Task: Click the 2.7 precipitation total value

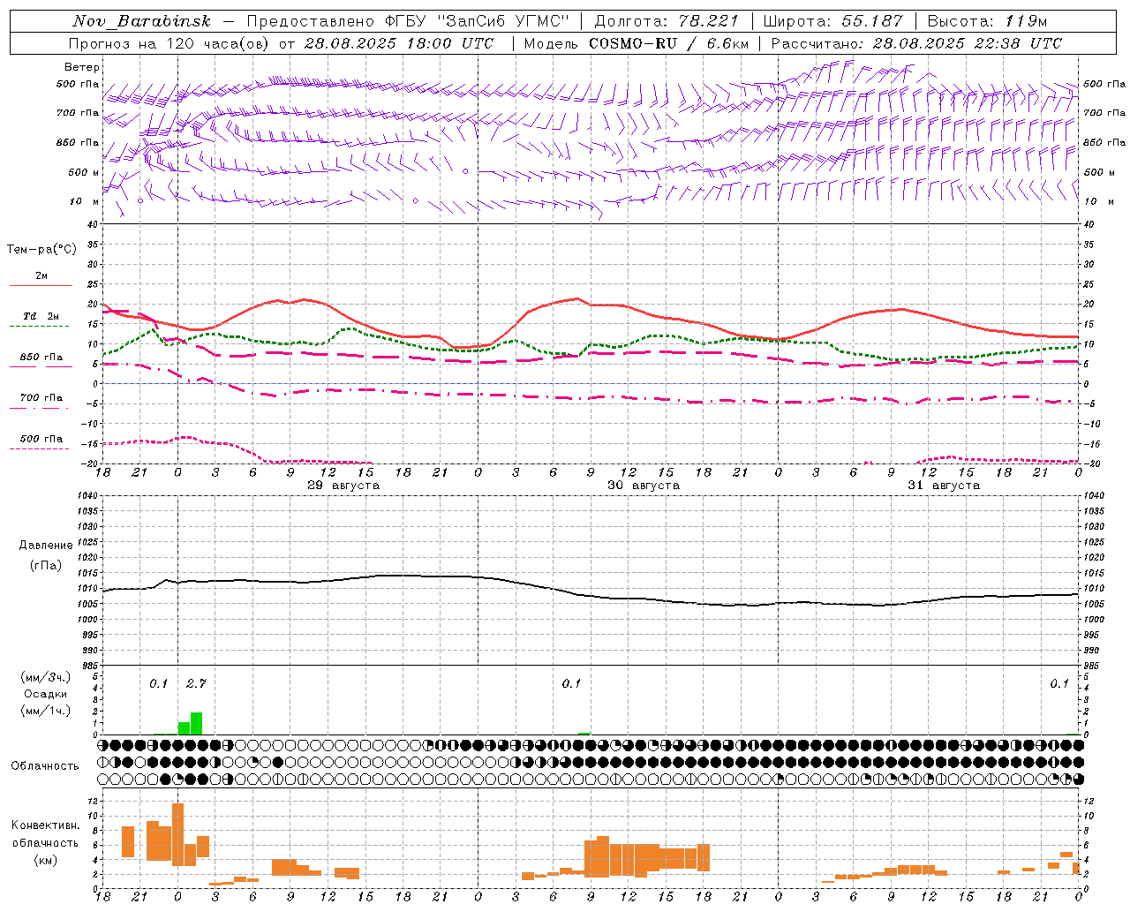Action: [196, 683]
